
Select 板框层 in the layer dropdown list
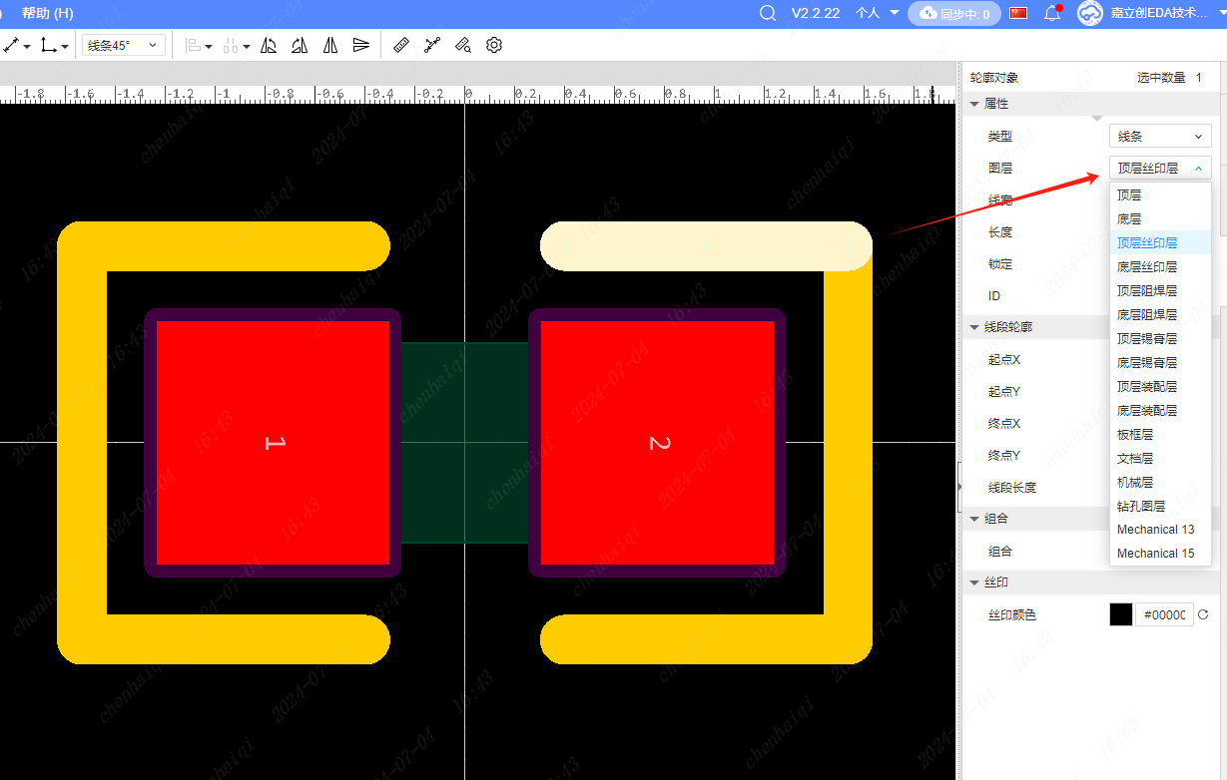tap(1135, 434)
